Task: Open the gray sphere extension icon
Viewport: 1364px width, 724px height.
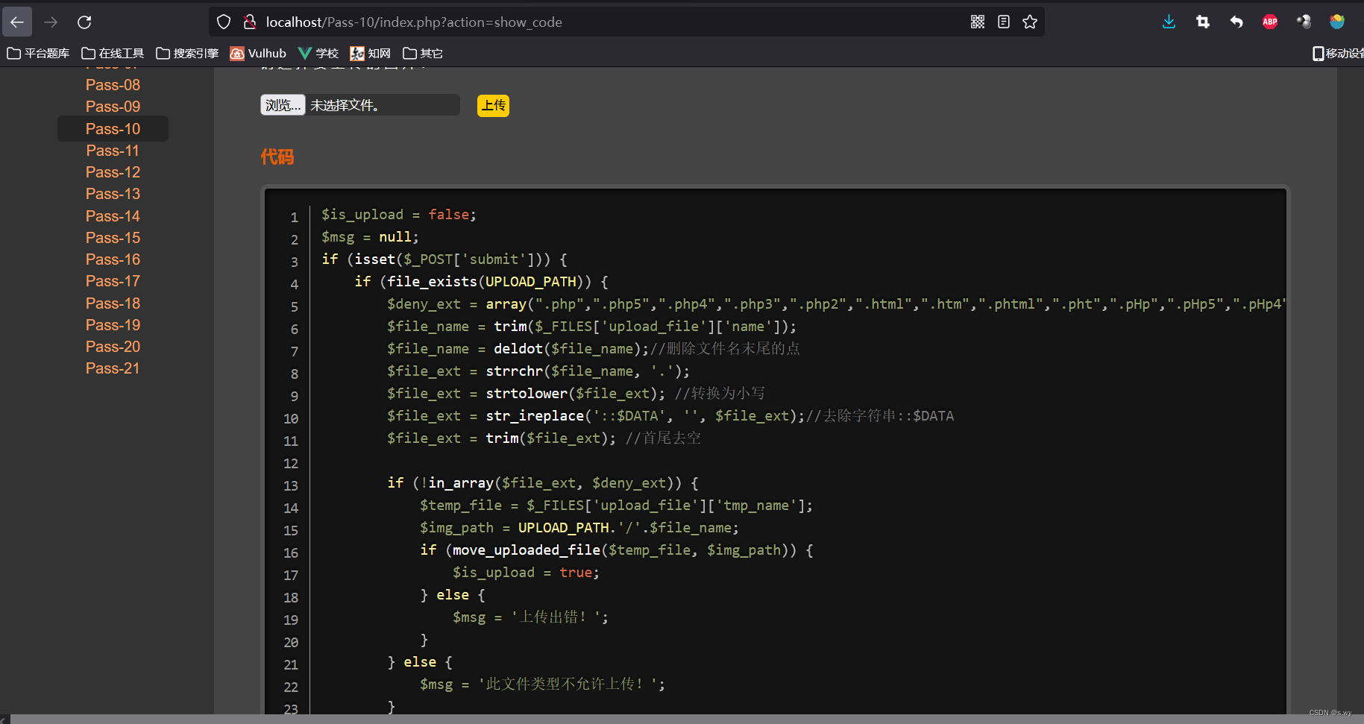Action: click(x=1304, y=22)
